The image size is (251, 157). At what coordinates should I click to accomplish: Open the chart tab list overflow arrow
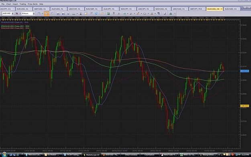click(x=242, y=9)
